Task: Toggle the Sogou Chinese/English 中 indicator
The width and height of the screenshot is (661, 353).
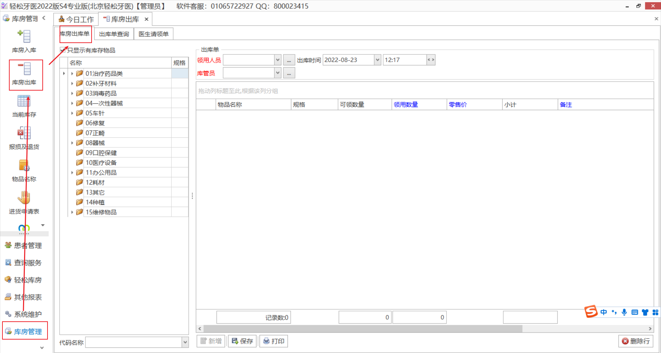Action: click(604, 312)
